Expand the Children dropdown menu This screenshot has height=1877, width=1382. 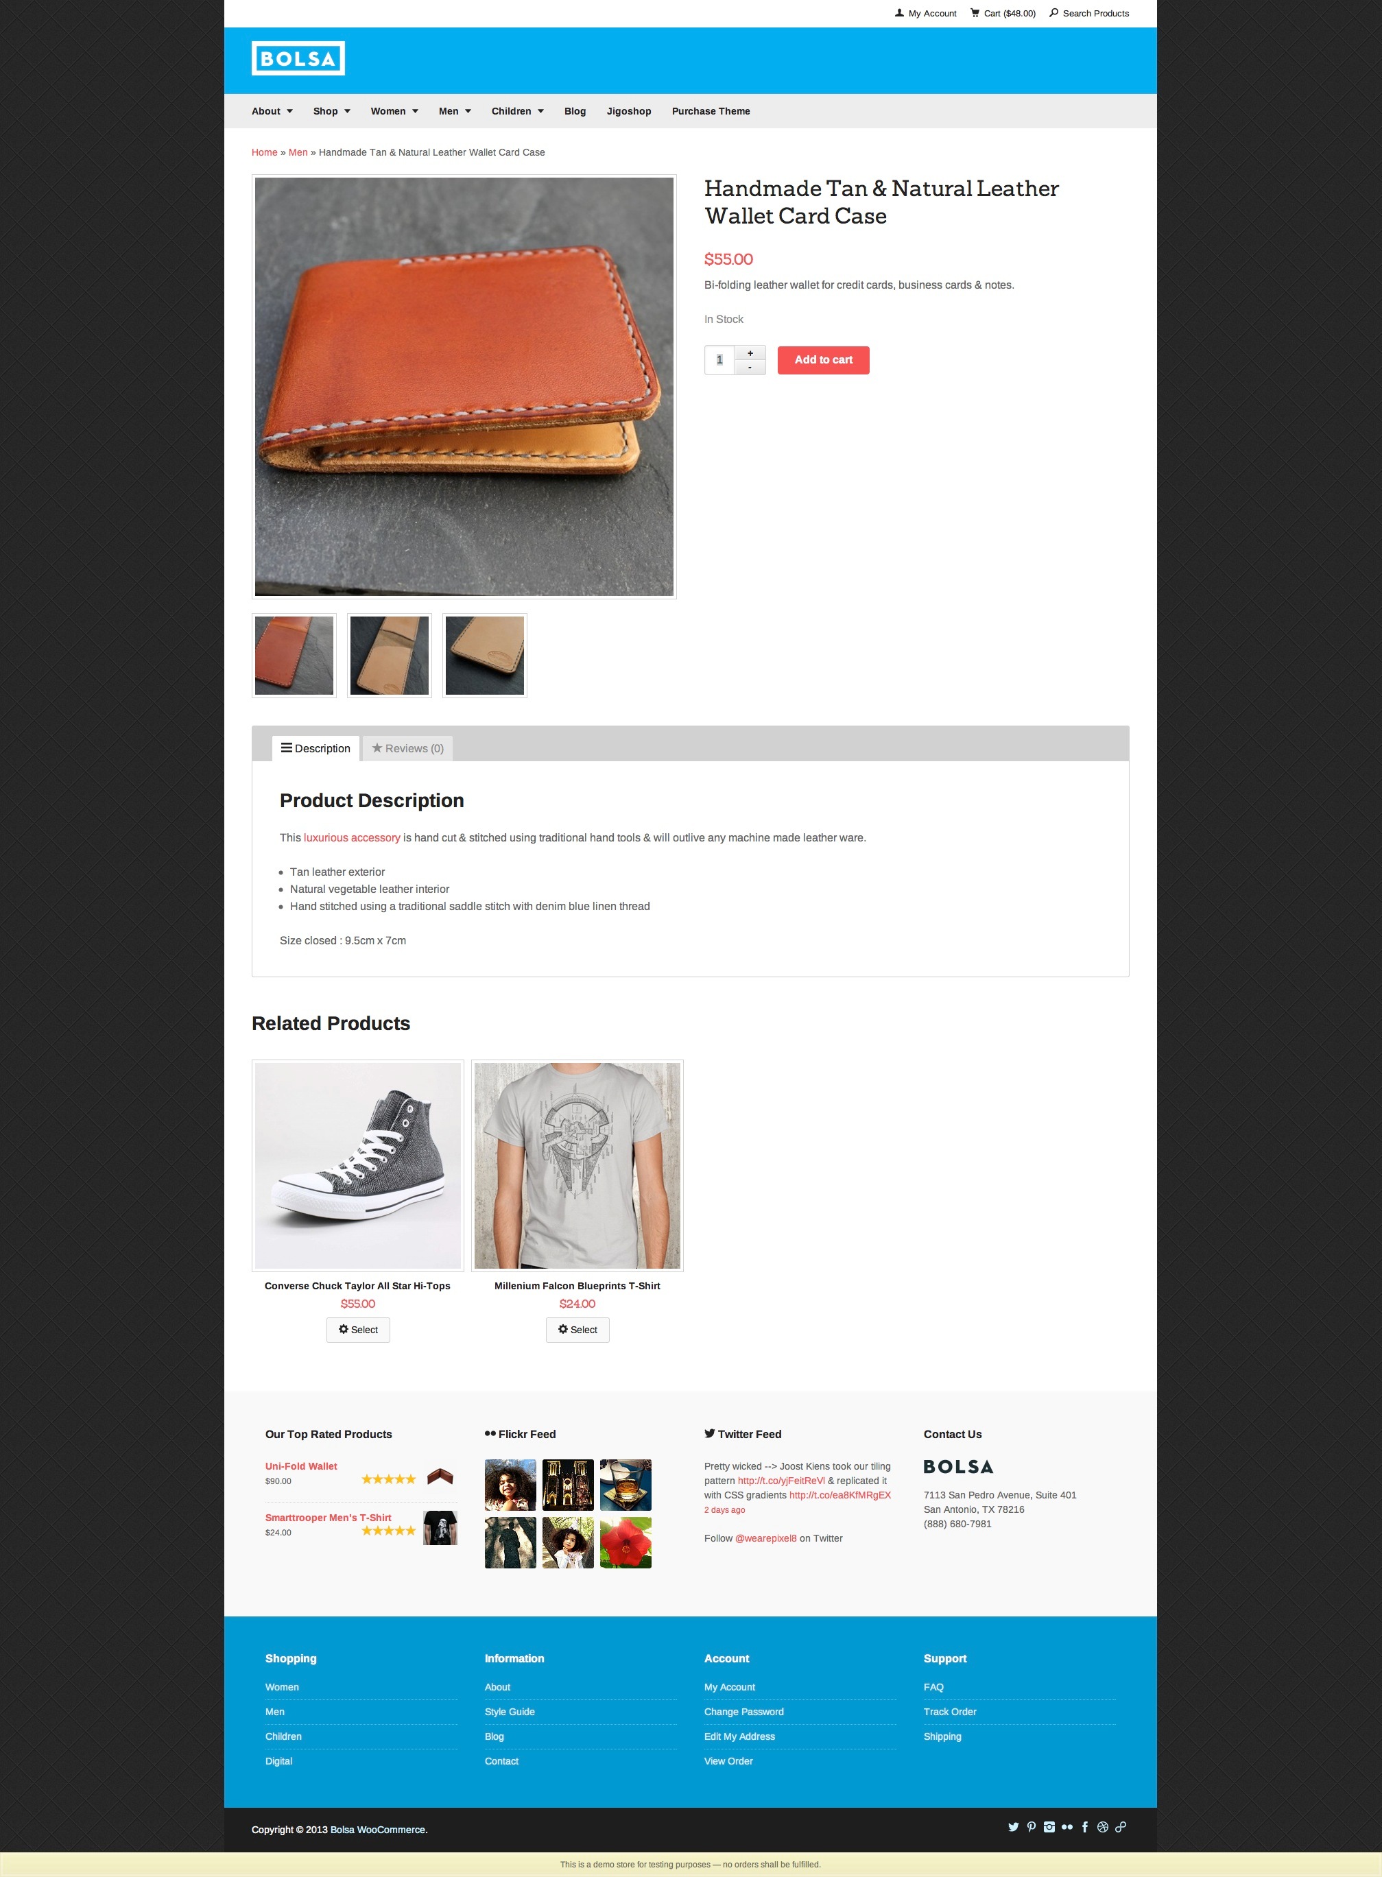(x=517, y=111)
